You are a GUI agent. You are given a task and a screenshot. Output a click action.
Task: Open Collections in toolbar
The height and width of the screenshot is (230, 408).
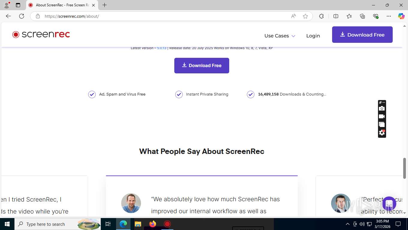tap(362, 16)
